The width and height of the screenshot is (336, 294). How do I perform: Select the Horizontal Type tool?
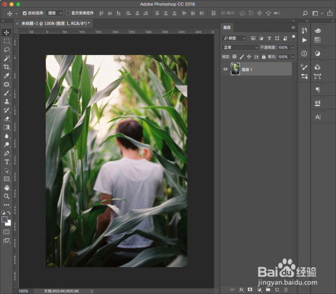click(7, 162)
